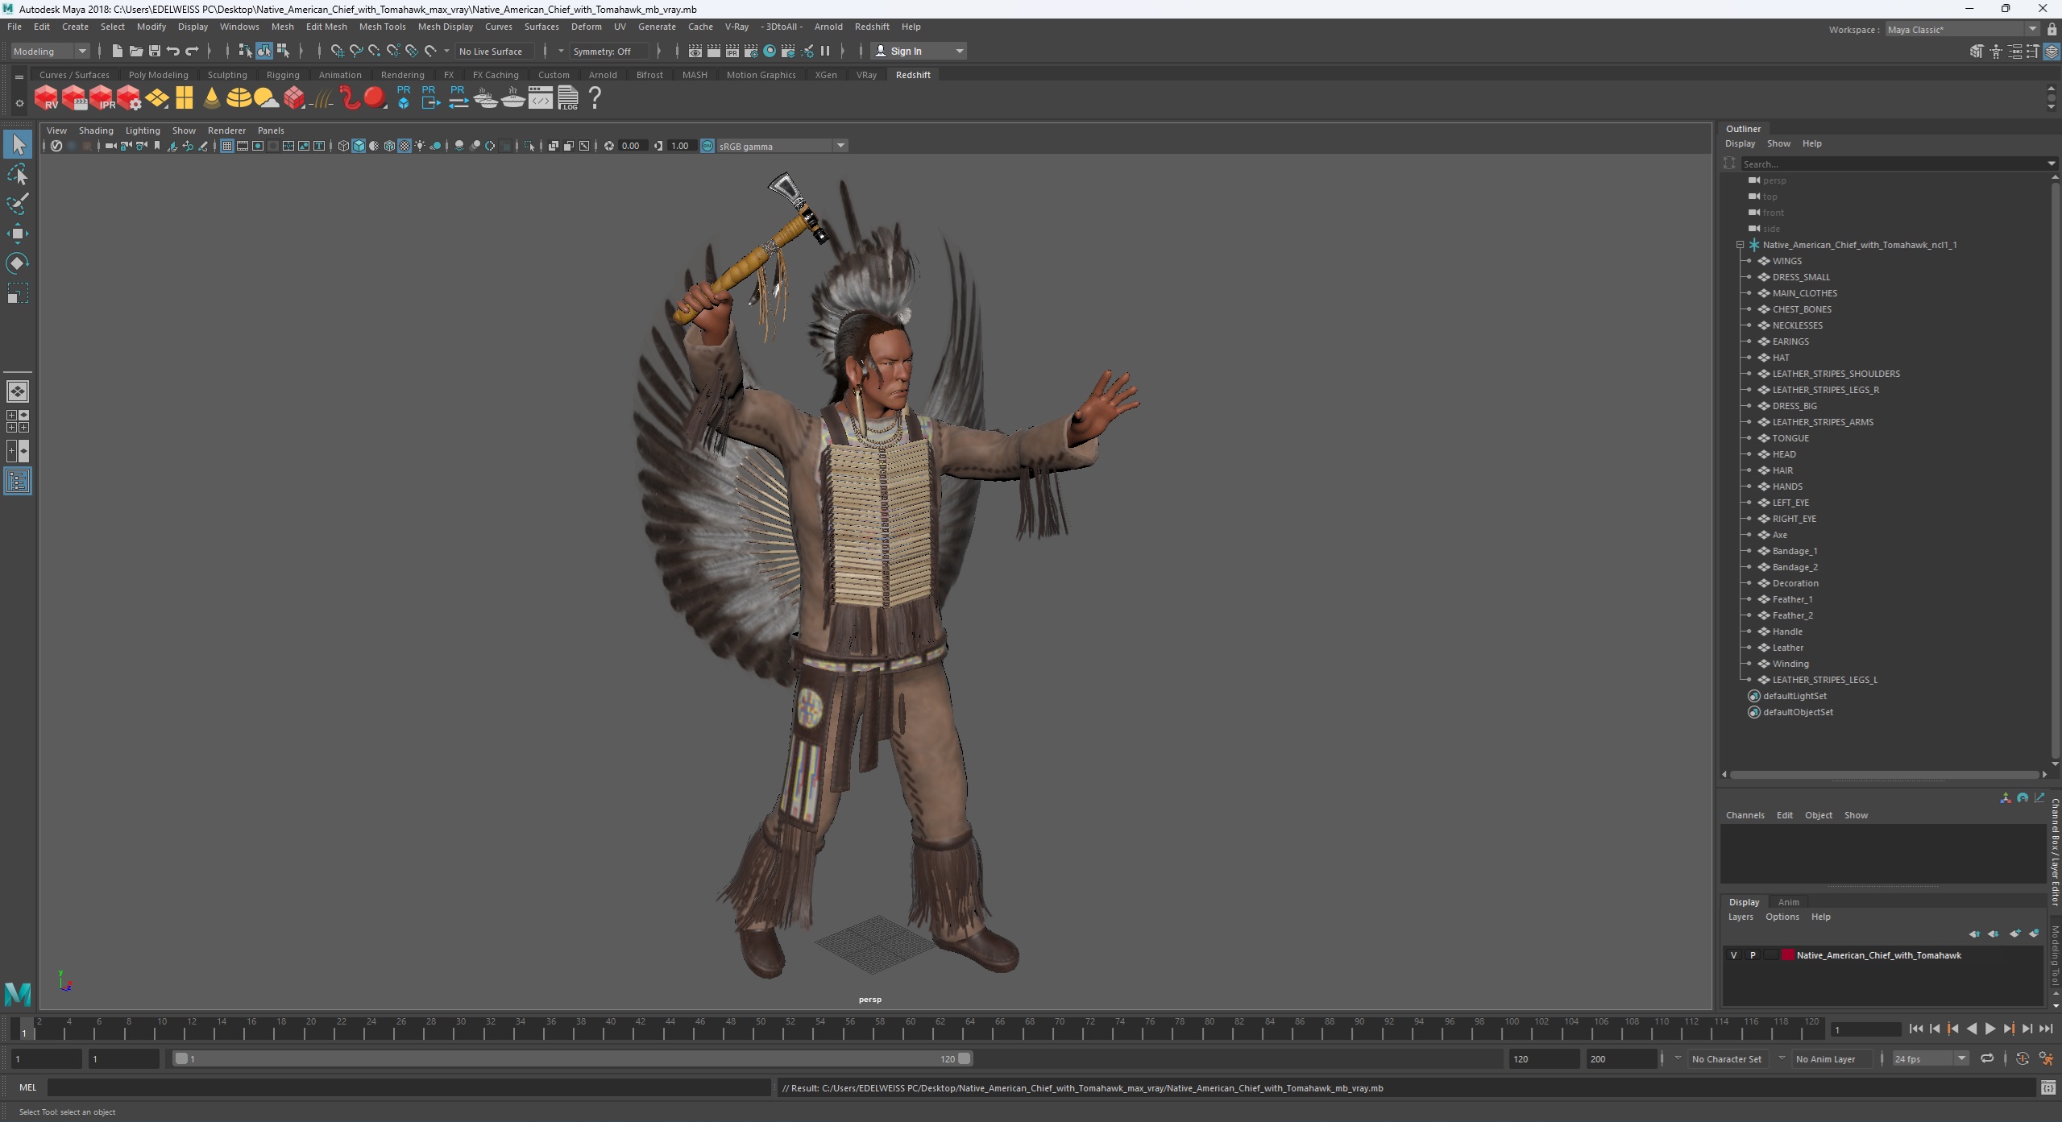Image resolution: width=2062 pixels, height=1122 pixels.
Task: Switch to Poly Modeling shelf tab
Action: [158, 75]
